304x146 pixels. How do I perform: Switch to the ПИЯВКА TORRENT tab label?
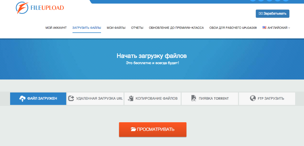(x=213, y=98)
